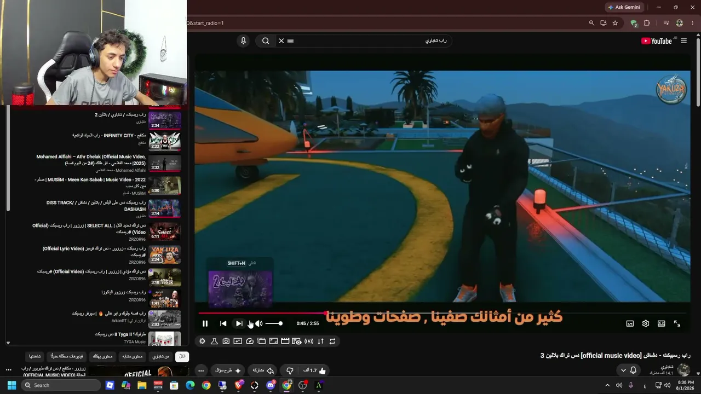Open the Tyga II video title

coord(120,334)
